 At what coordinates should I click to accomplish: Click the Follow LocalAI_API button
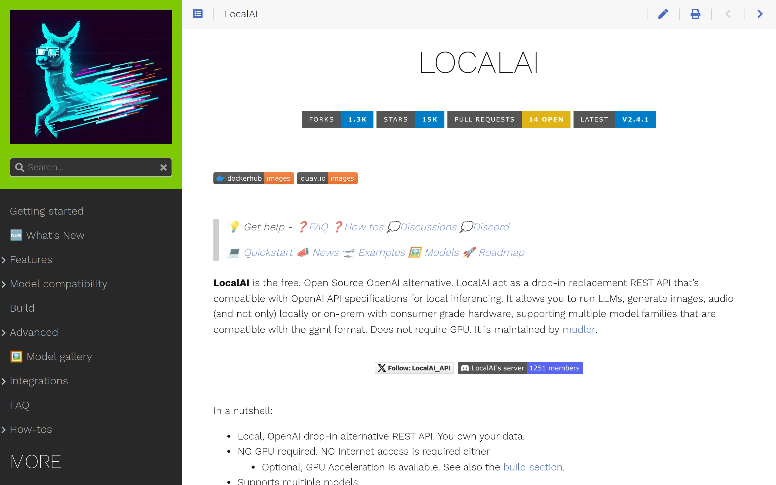414,368
